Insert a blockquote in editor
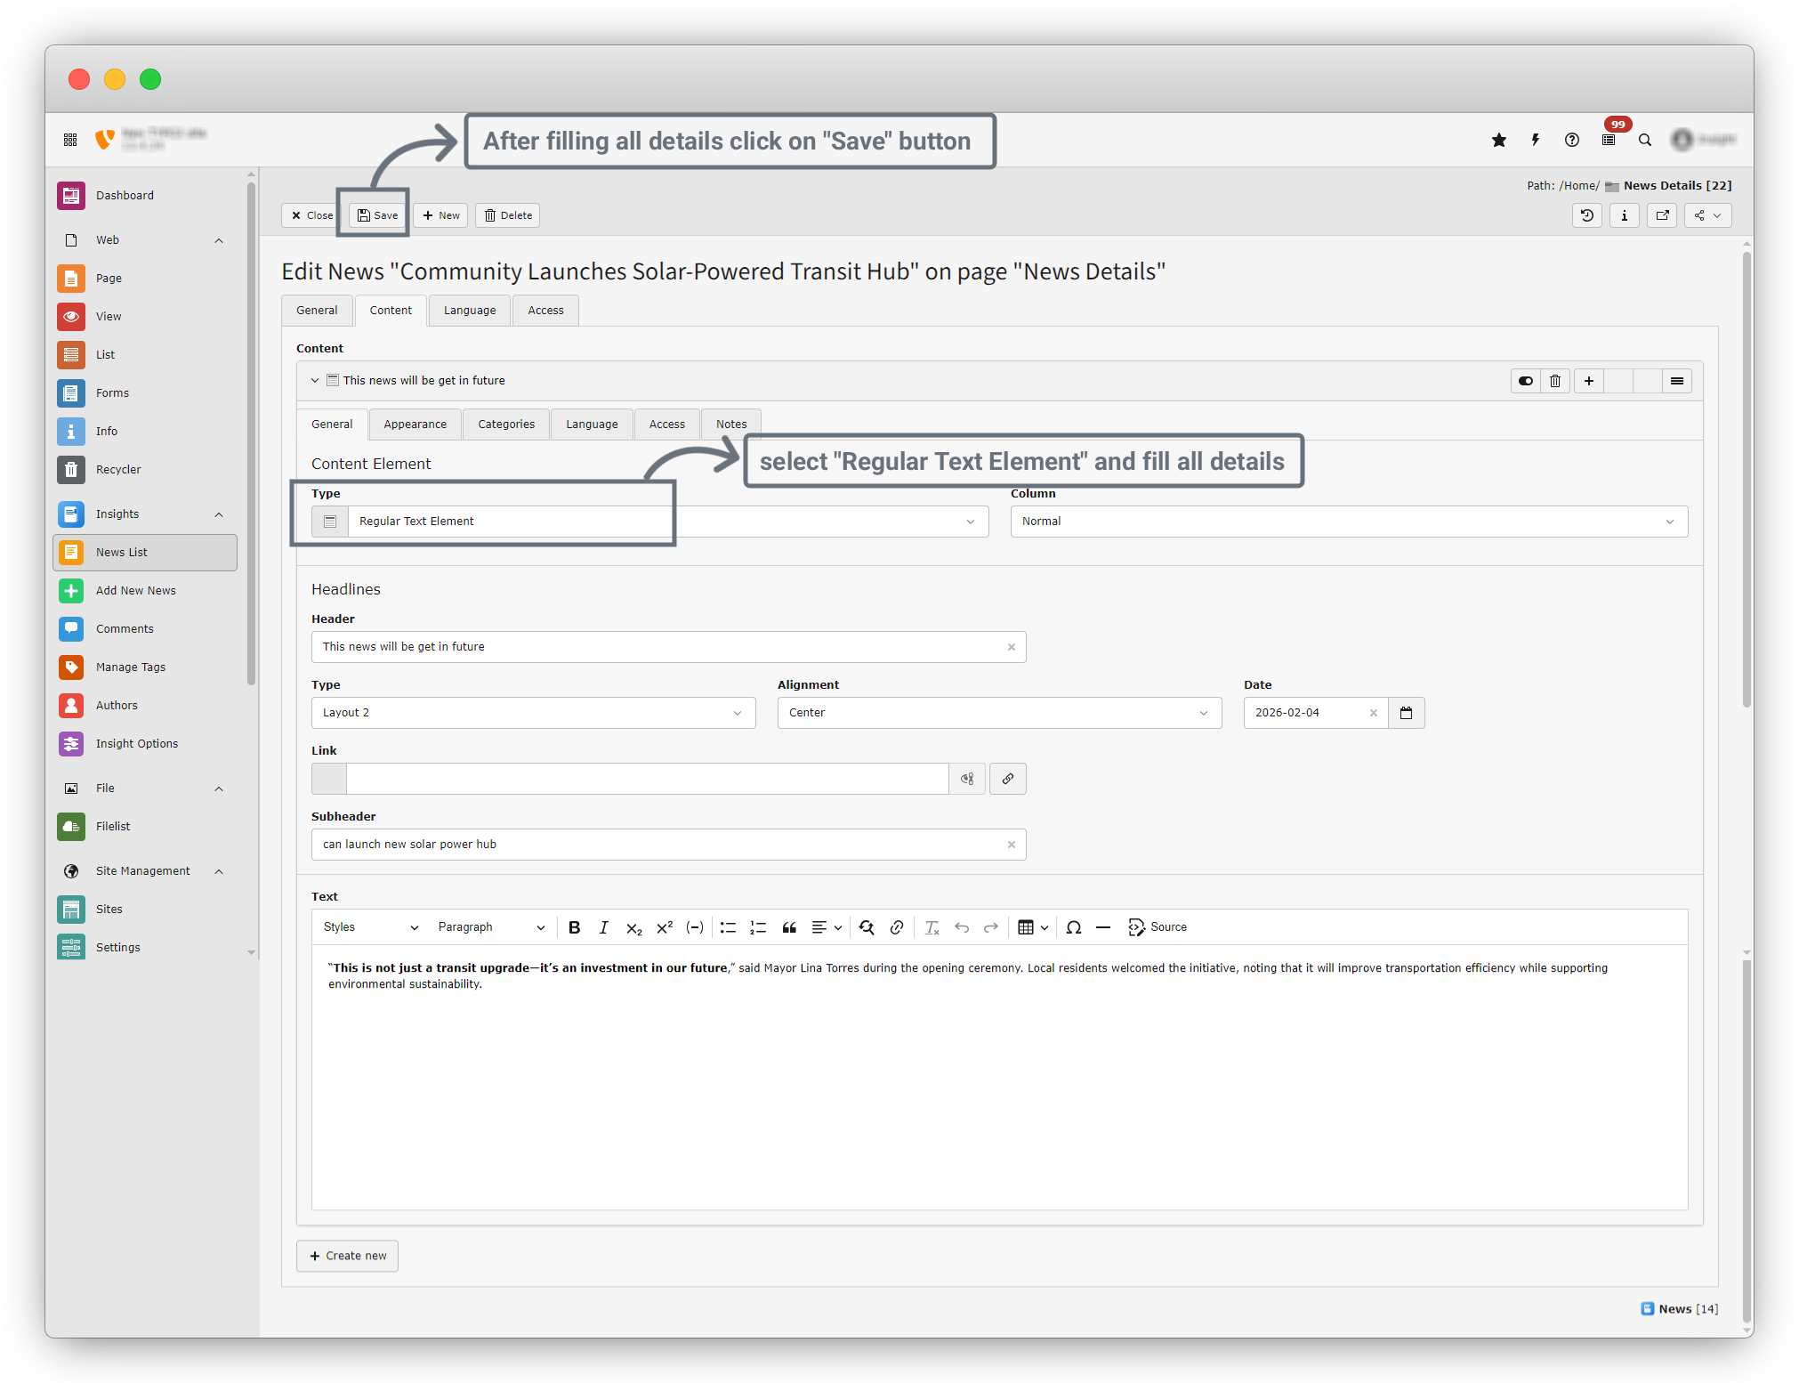 coord(788,927)
